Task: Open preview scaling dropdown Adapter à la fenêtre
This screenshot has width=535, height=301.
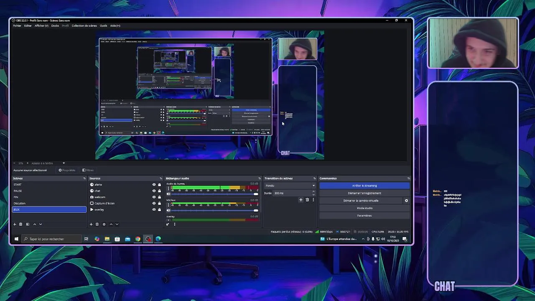Action: coord(49,163)
